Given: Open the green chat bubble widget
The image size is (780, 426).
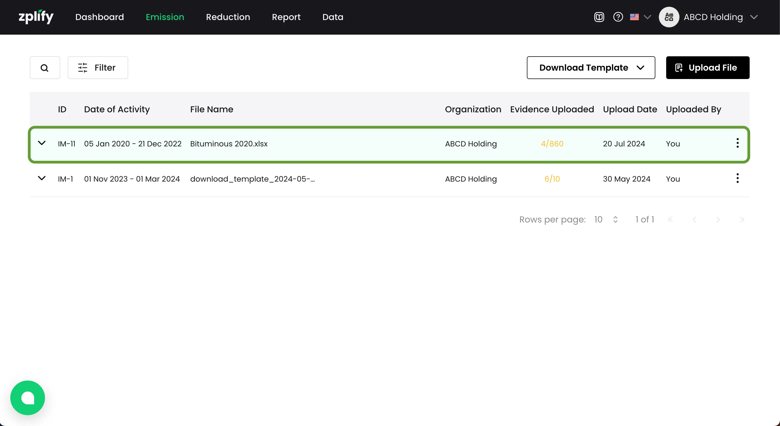Looking at the screenshot, I should [x=28, y=398].
